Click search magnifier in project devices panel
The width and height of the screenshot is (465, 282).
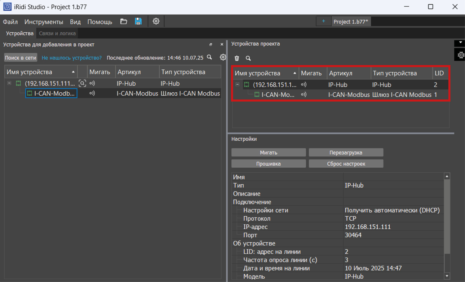[248, 58]
